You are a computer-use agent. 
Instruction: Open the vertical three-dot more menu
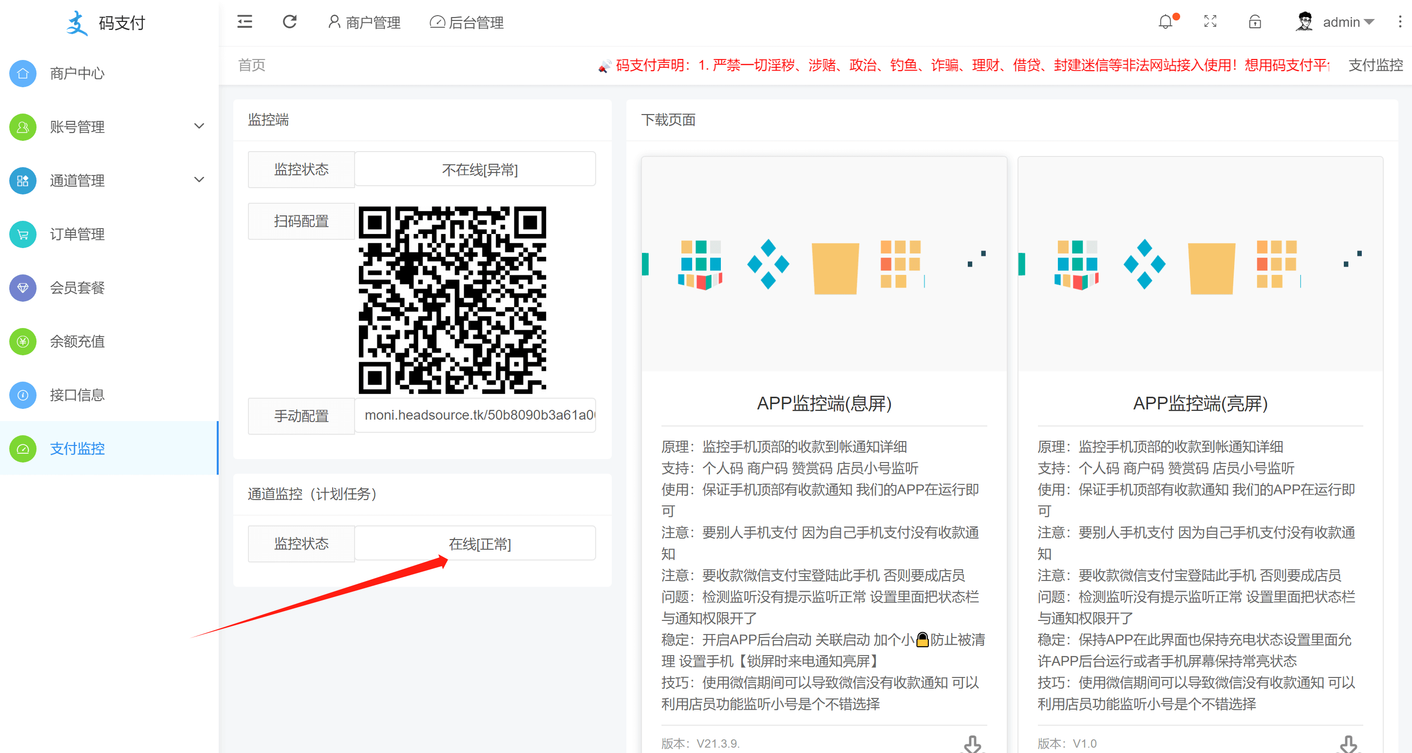pyautogui.click(x=1400, y=22)
